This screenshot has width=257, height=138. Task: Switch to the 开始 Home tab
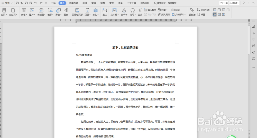coord(53,3)
